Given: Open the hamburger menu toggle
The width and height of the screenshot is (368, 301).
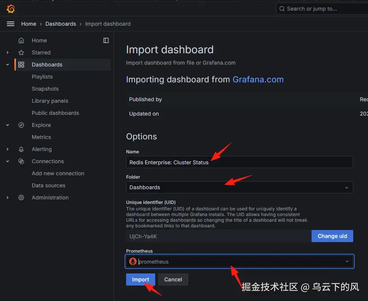Looking at the screenshot, I should pos(11,24).
